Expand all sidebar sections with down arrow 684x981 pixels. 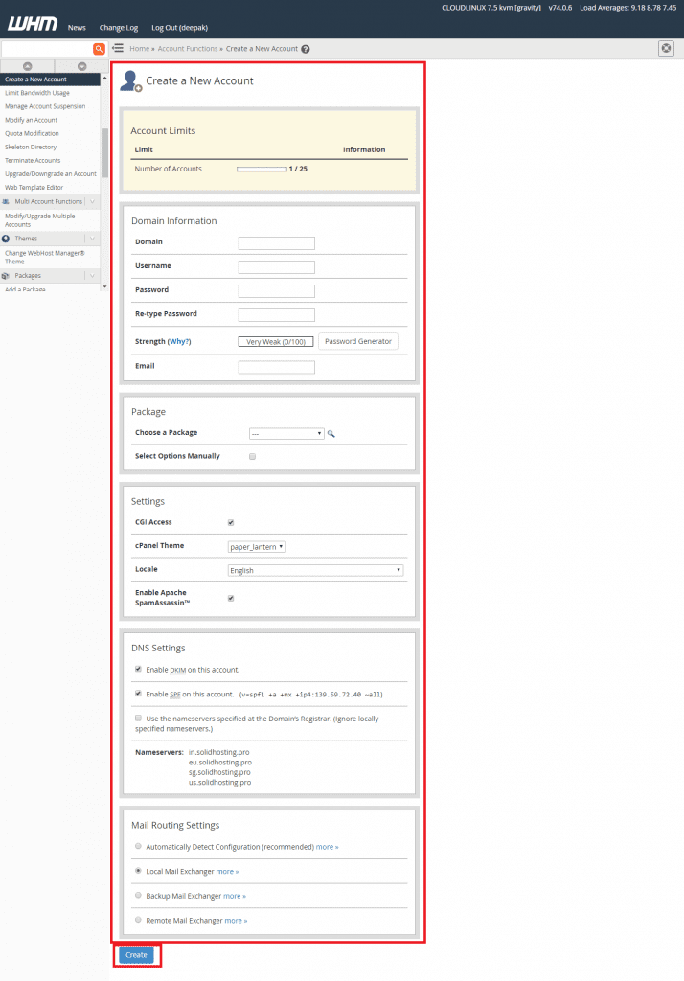pos(80,66)
